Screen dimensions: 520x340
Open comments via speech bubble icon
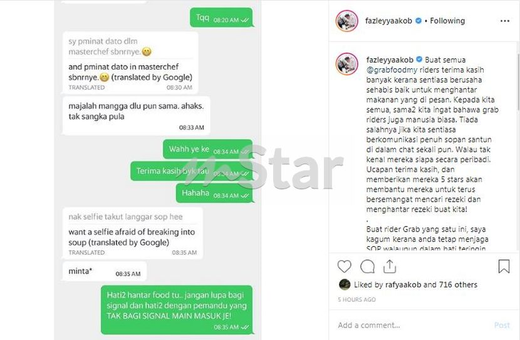click(368, 267)
